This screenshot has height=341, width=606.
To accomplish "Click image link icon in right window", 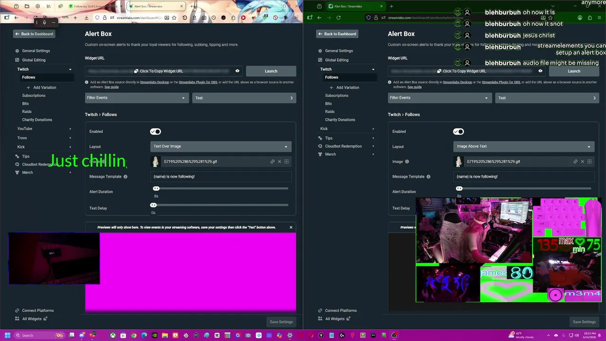I will pos(575,162).
